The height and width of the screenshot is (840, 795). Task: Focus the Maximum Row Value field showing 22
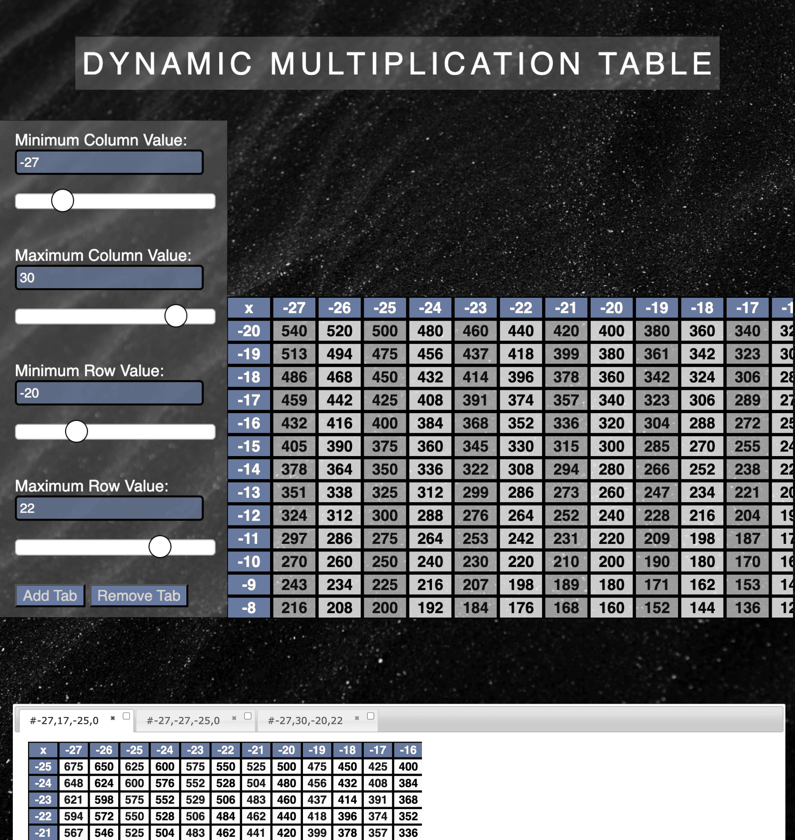coord(109,508)
